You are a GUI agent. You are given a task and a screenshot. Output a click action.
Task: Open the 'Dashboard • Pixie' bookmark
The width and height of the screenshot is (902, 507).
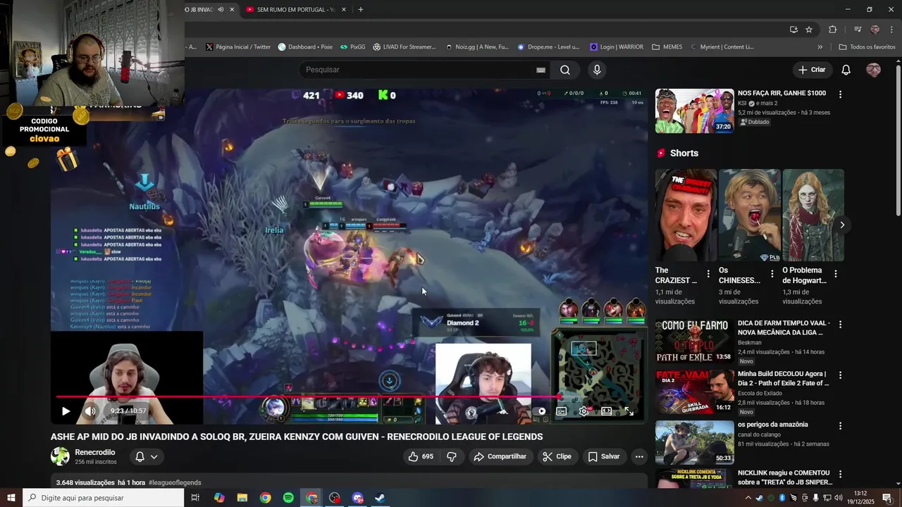(305, 47)
